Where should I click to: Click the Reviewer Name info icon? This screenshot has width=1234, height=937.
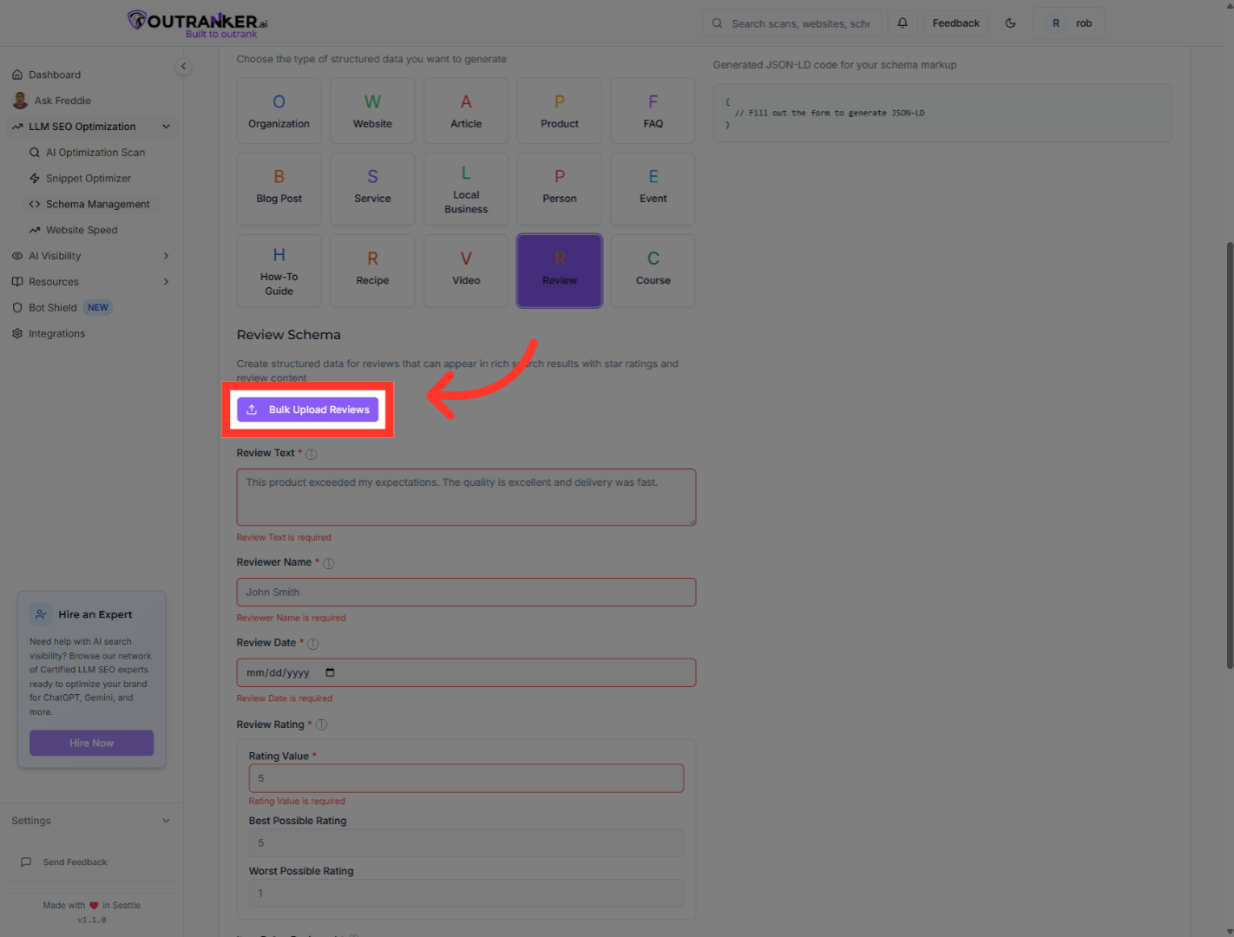pyautogui.click(x=329, y=563)
